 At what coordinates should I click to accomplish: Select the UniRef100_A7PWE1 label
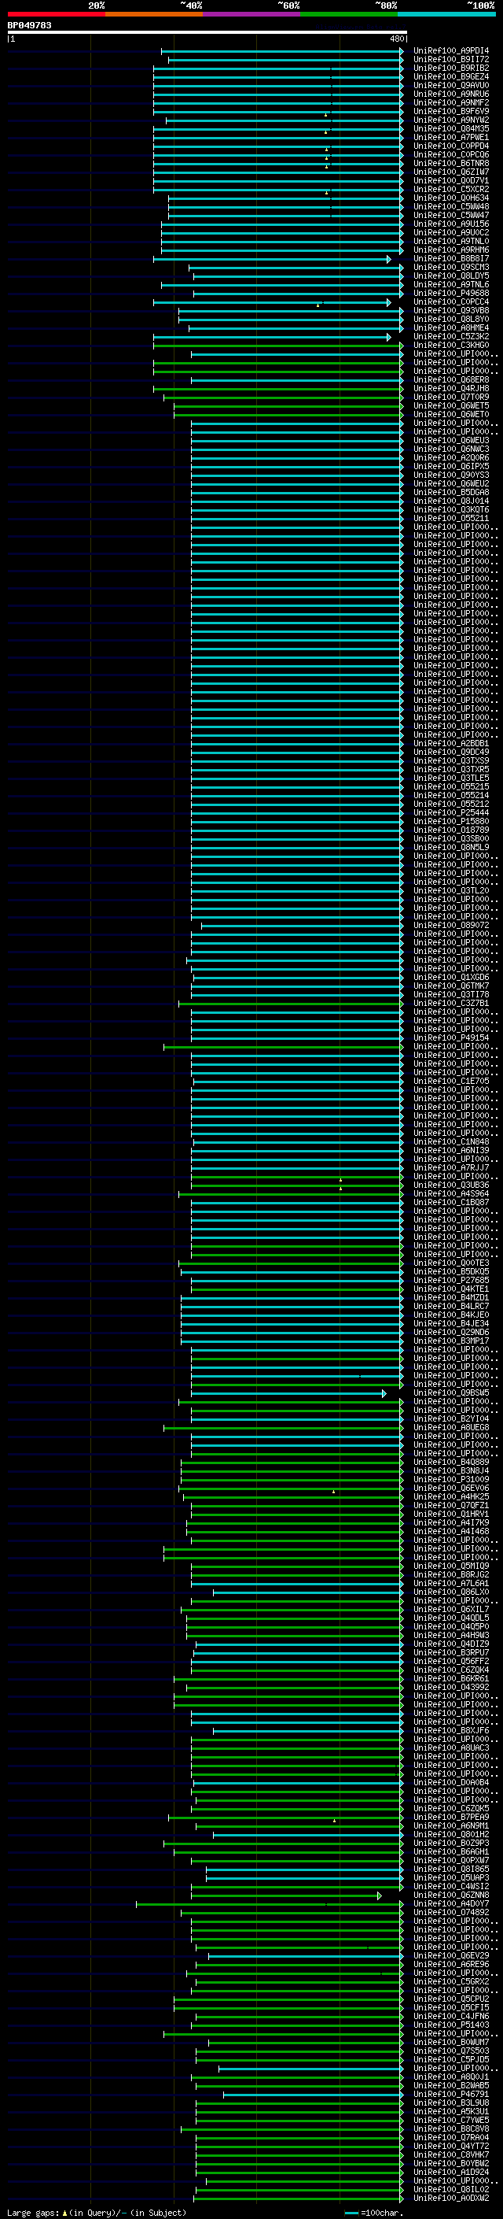click(451, 138)
